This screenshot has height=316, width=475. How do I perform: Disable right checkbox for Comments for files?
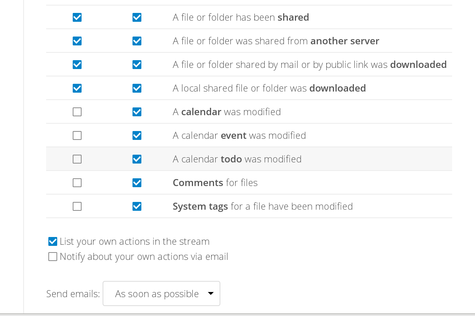(137, 183)
